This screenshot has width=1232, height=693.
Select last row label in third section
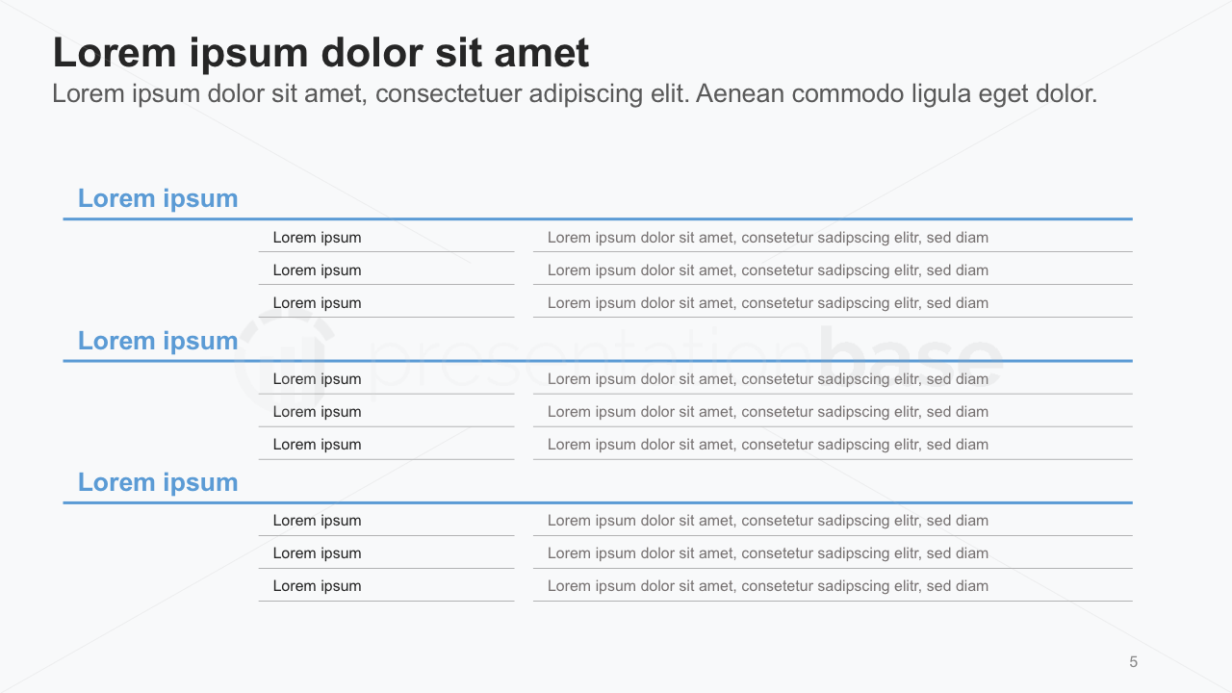pos(317,586)
